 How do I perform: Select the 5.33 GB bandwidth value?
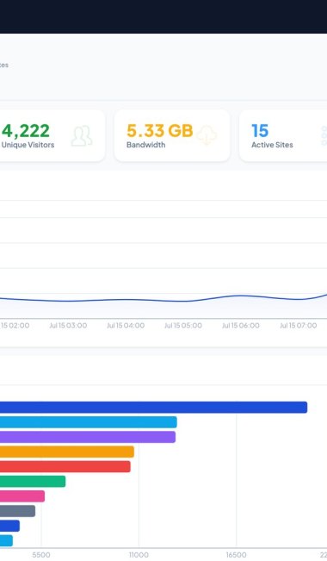coord(160,131)
